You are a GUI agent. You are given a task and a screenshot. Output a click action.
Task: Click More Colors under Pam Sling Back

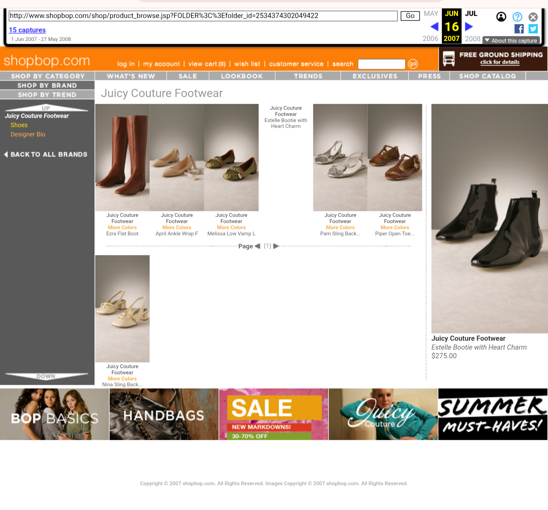[x=340, y=228]
